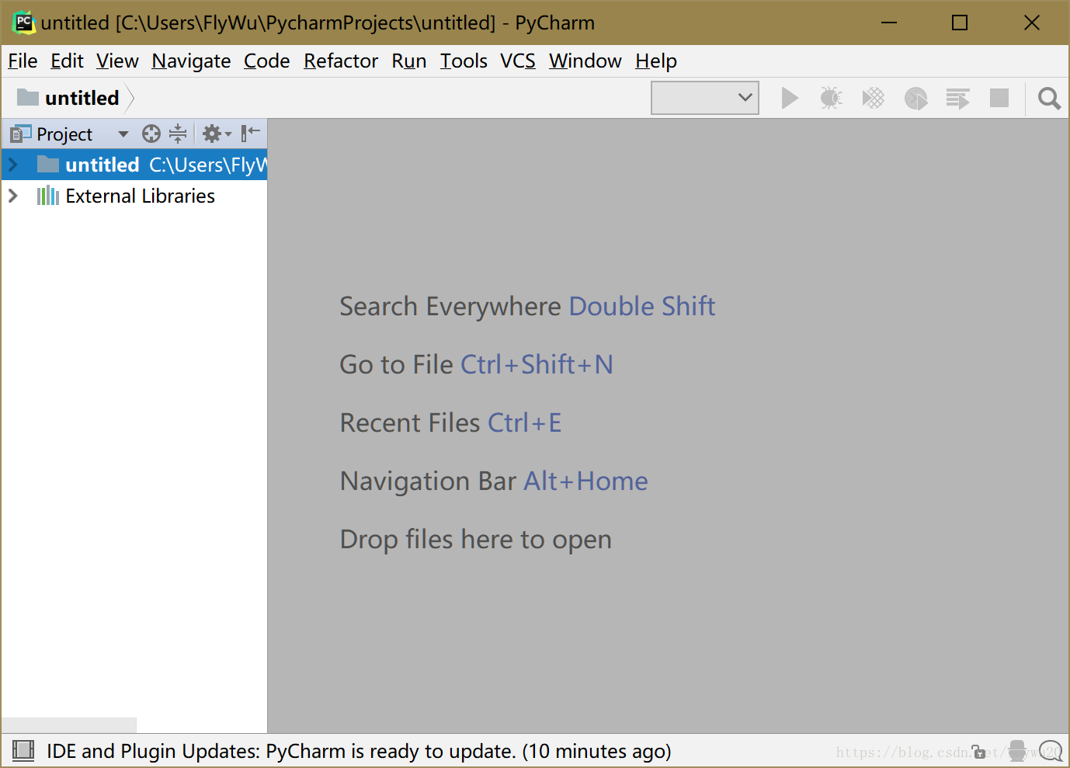
Task: Click the untitled folder icon in tree
Action: 48,164
